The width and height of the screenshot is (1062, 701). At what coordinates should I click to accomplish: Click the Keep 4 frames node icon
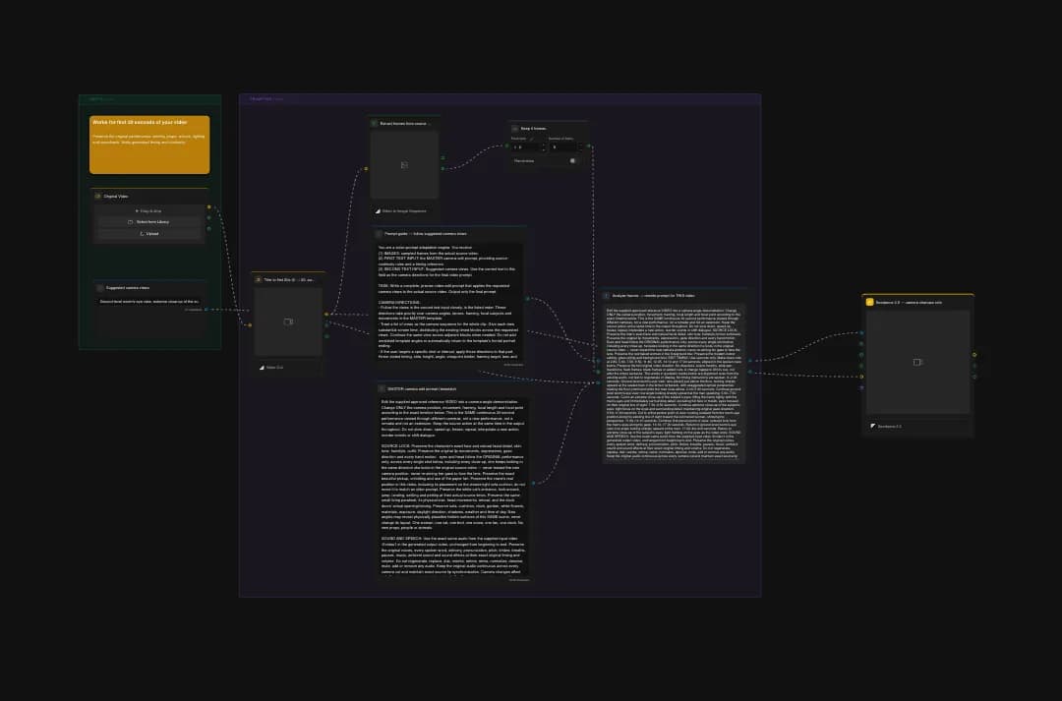(x=514, y=128)
